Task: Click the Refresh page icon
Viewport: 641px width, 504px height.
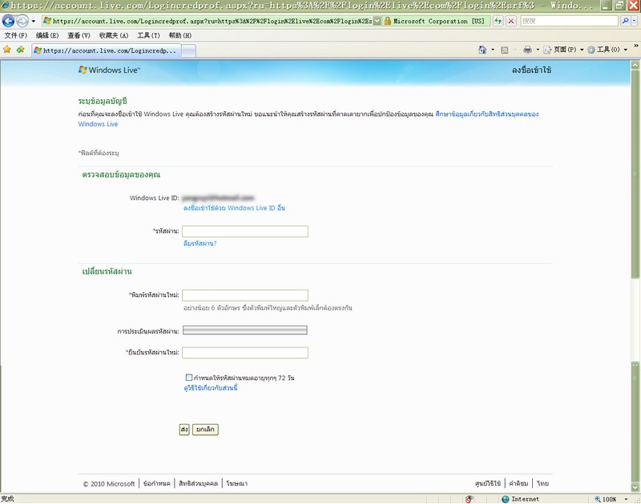Action: [x=498, y=21]
